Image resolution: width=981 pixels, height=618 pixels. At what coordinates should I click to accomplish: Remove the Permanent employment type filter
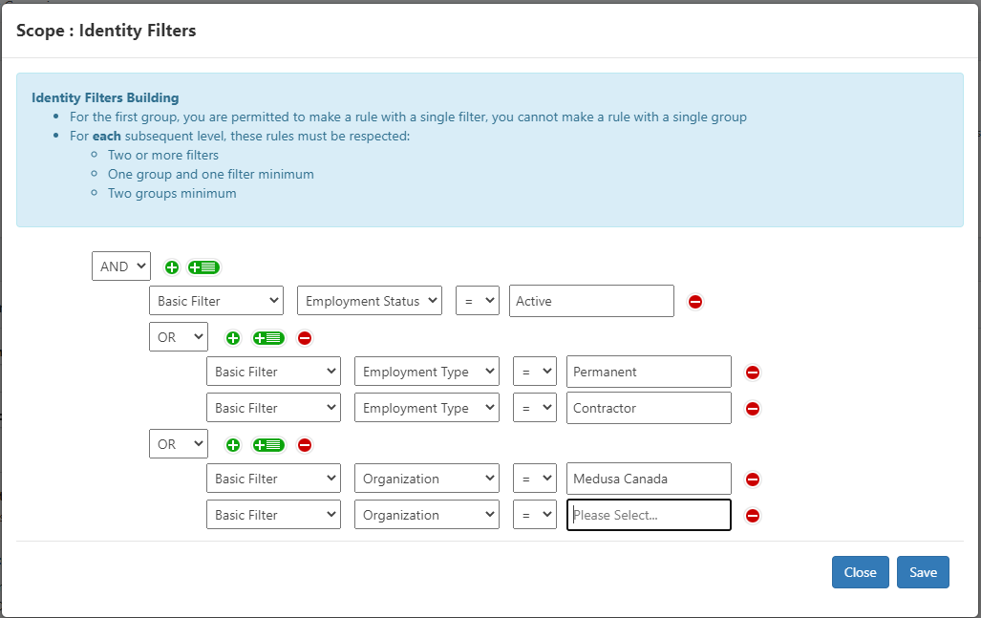coord(753,373)
